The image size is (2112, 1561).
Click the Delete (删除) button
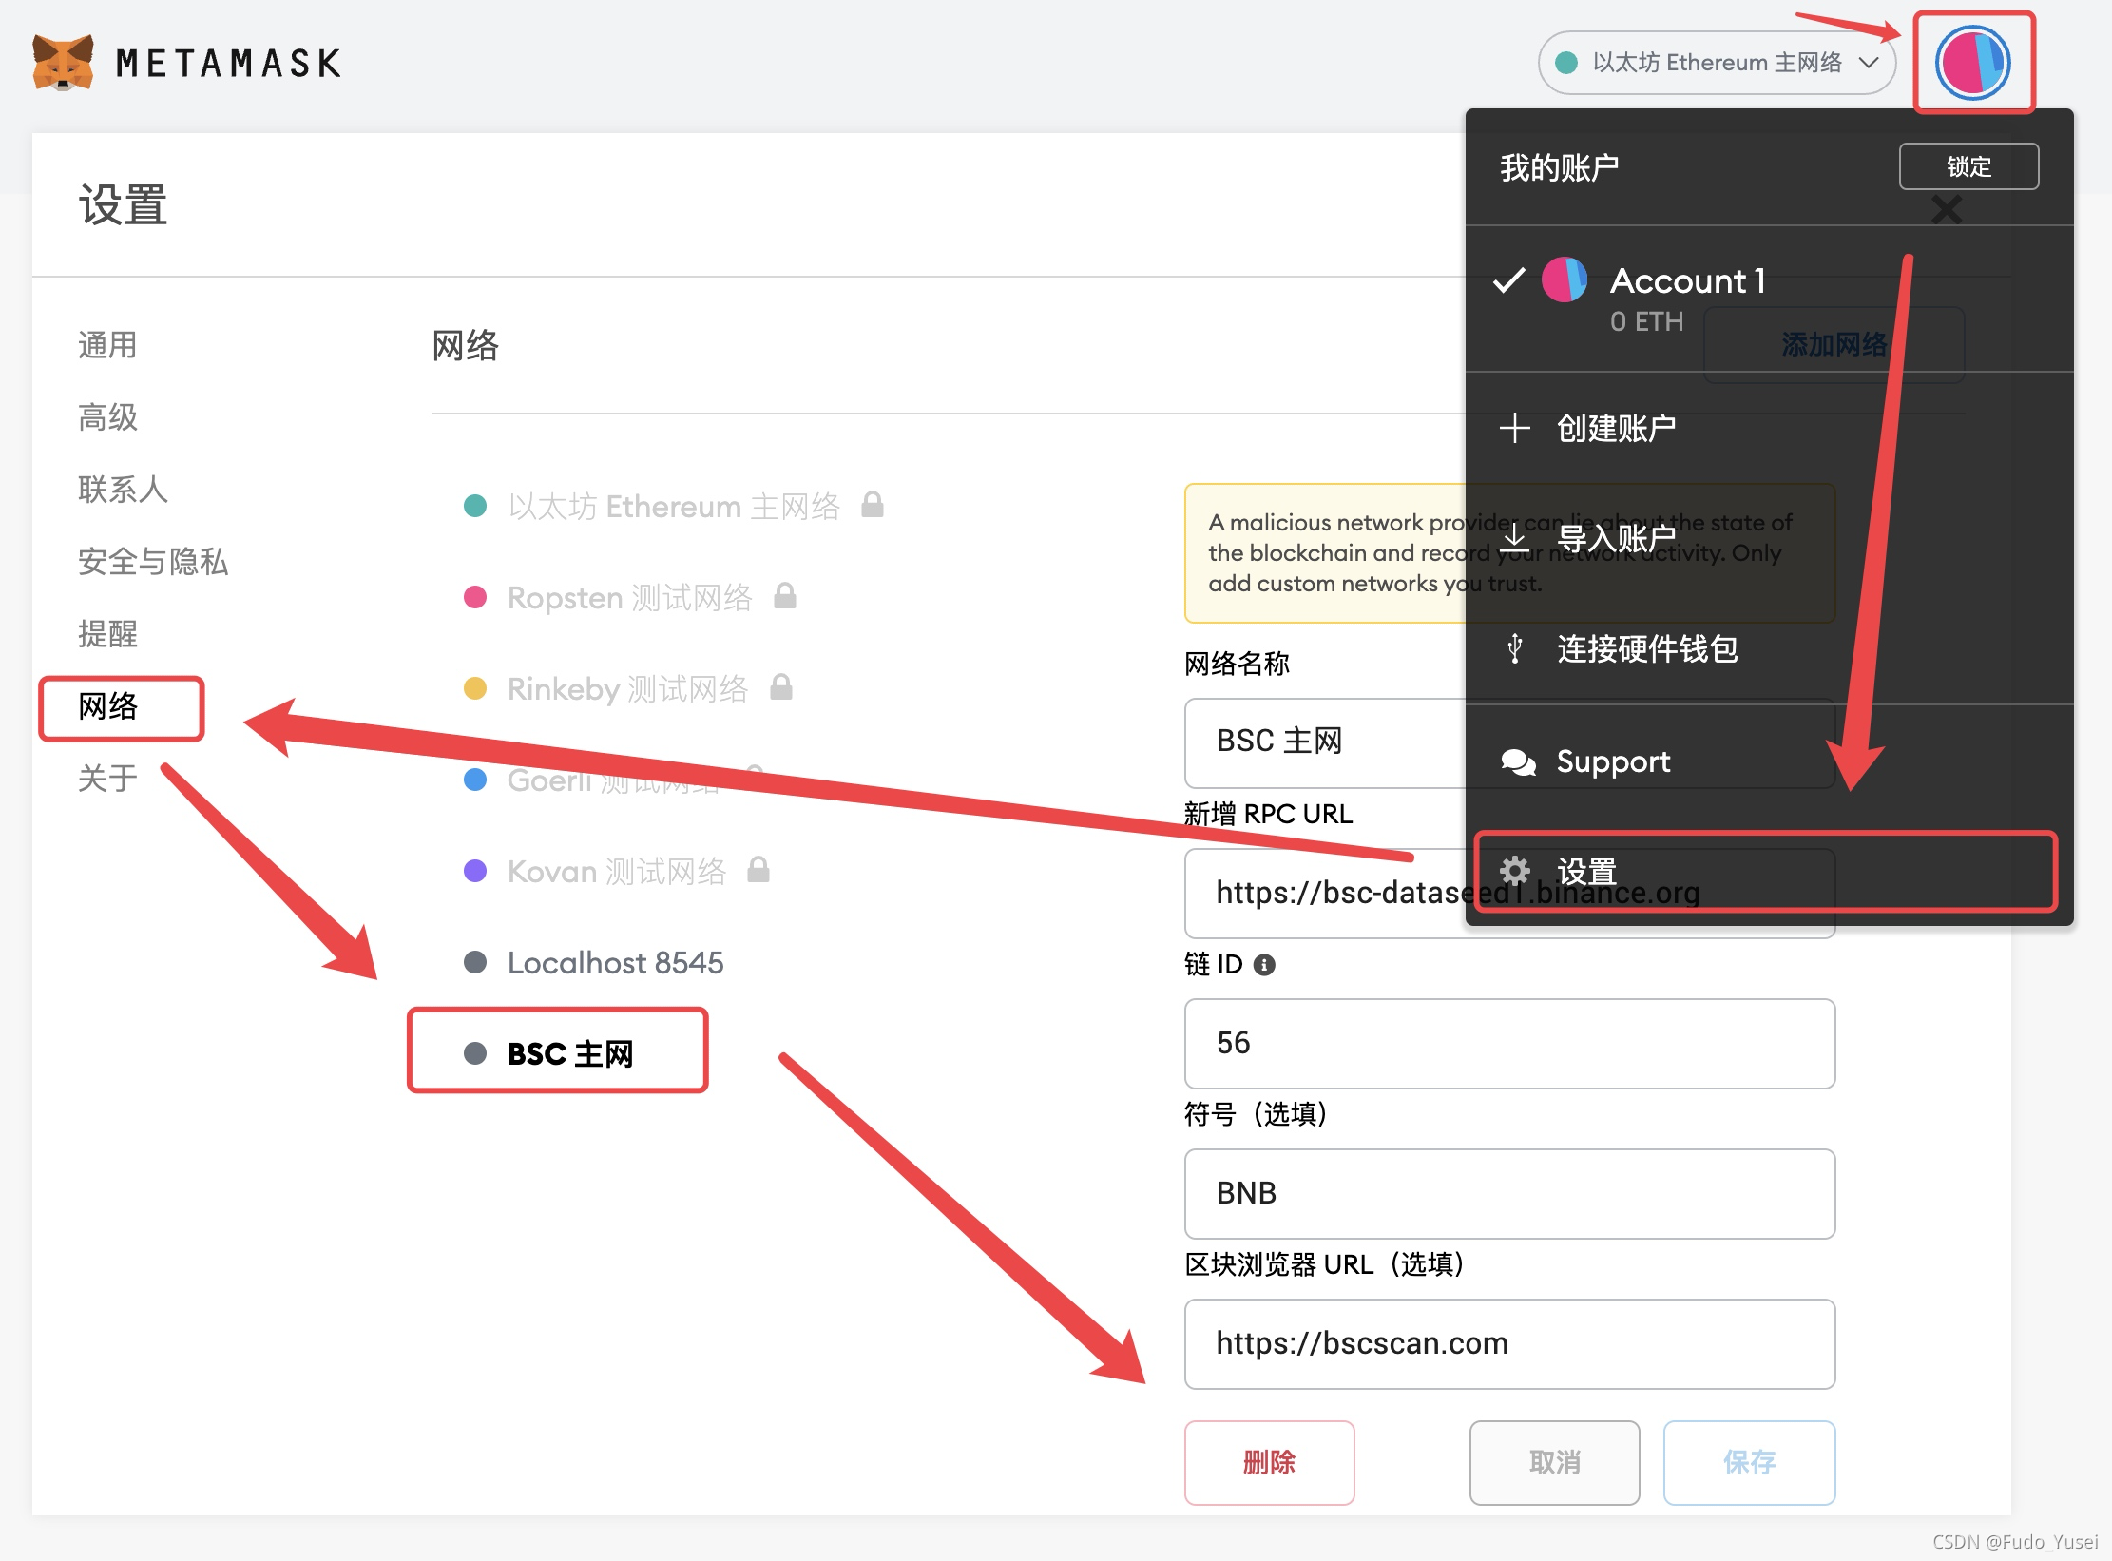pyautogui.click(x=1269, y=1462)
